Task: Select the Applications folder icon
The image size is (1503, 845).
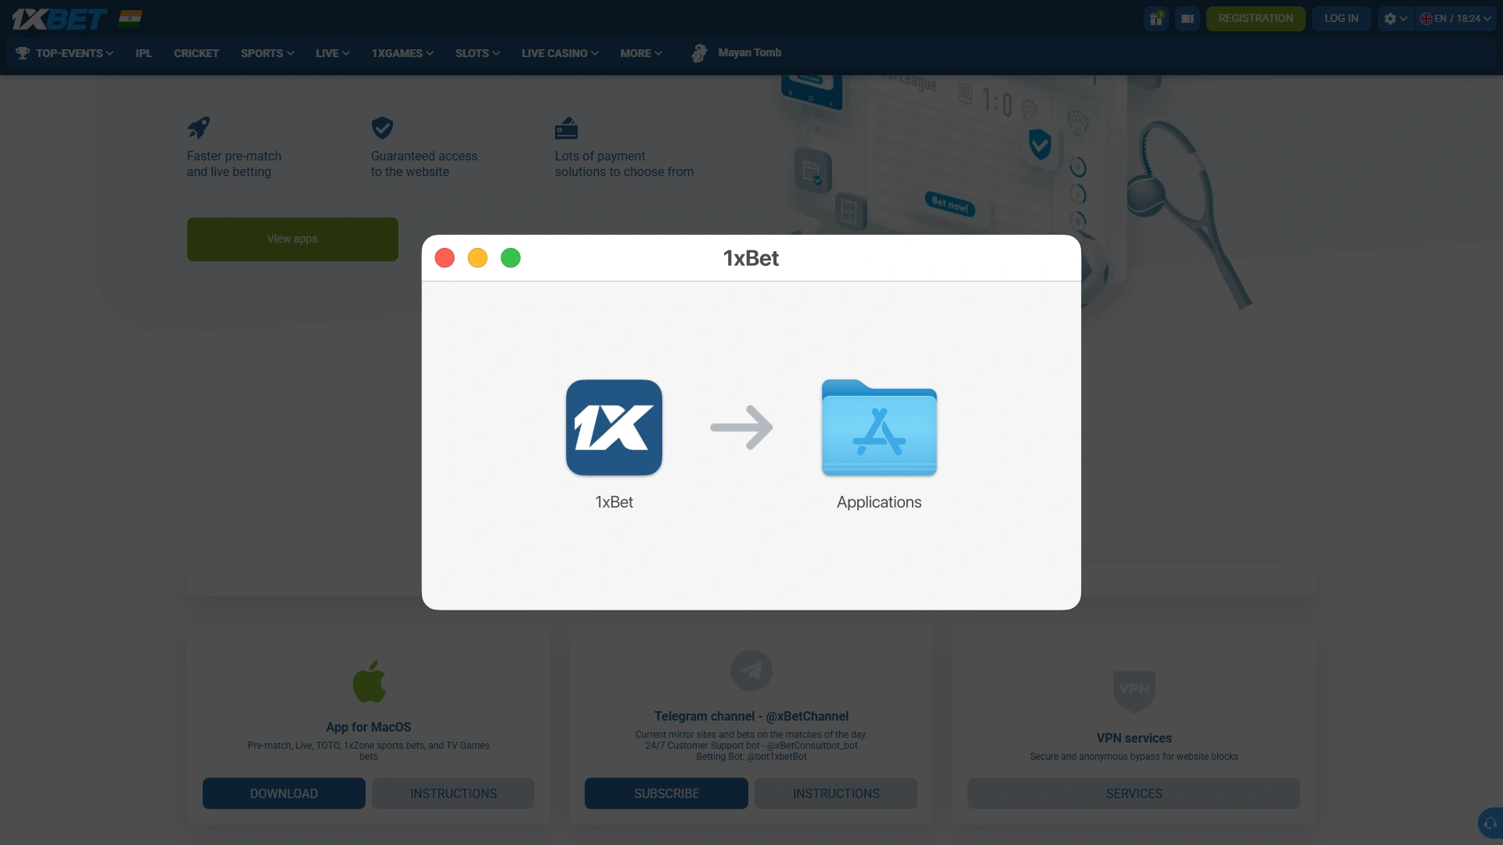Action: [879, 427]
